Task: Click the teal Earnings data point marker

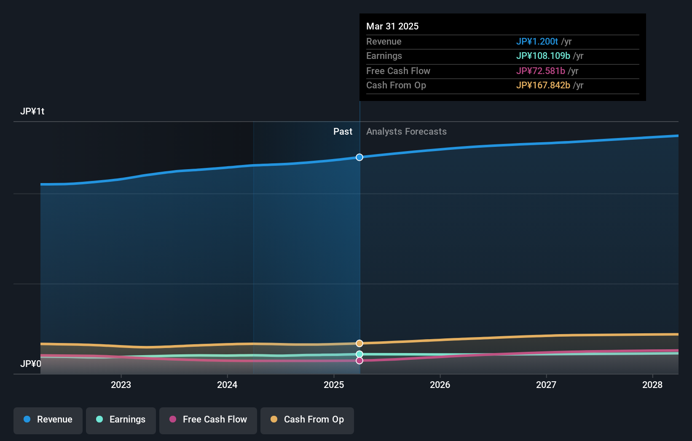Action: tap(359, 354)
